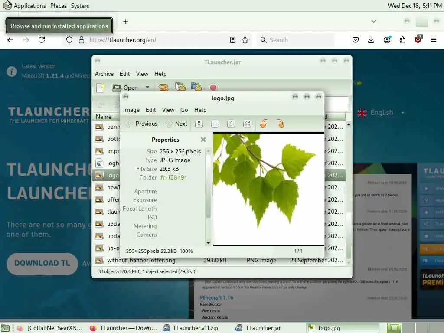
Task: Open a new browser tab
Action: [x=125, y=22]
